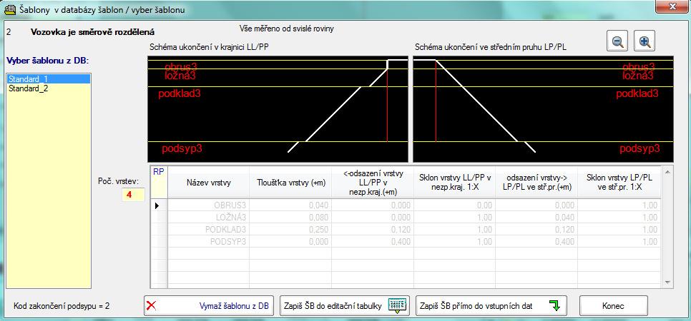
Task: Click thickness 0,040 cell of OBRUS3
Action: (x=290, y=205)
